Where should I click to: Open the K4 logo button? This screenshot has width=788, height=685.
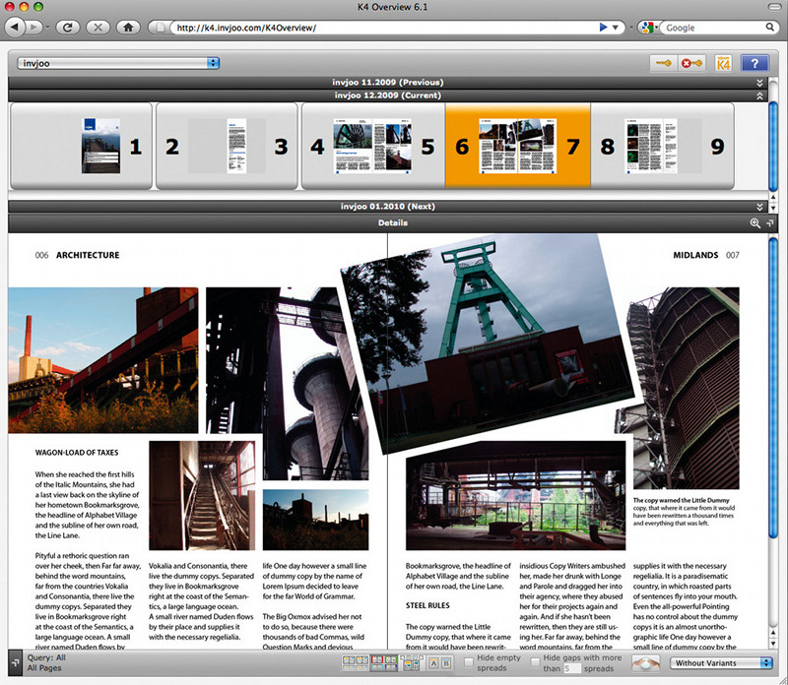[724, 64]
